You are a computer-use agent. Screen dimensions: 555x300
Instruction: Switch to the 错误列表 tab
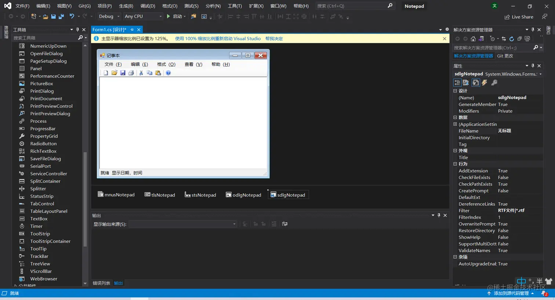101,283
